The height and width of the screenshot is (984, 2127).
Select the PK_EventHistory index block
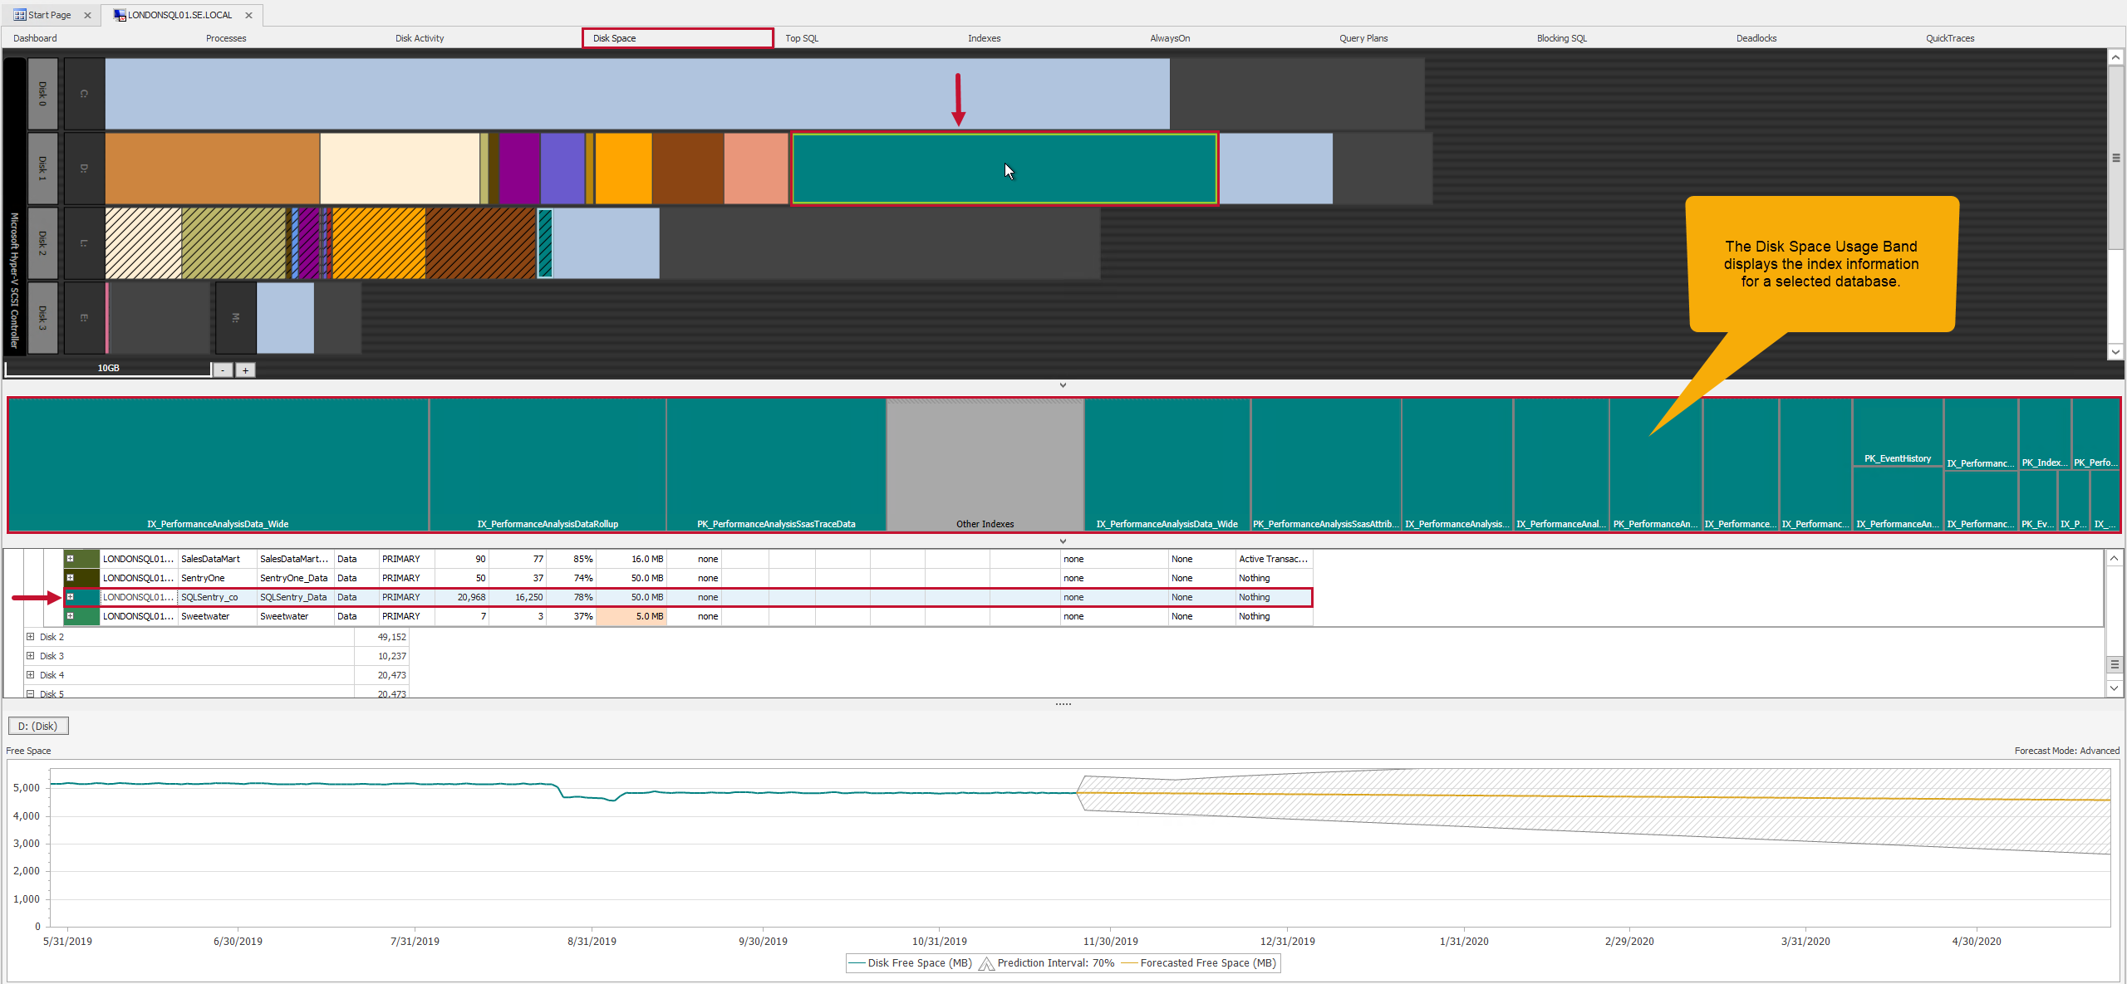click(1898, 433)
